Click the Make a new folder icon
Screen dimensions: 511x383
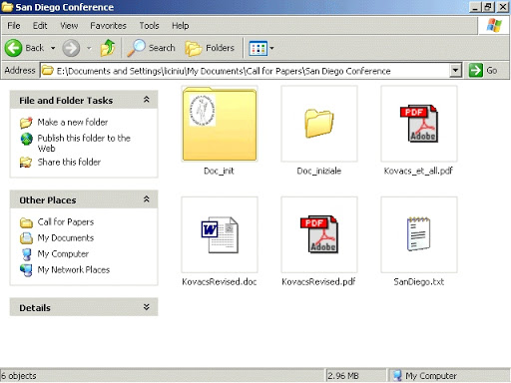(26, 123)
